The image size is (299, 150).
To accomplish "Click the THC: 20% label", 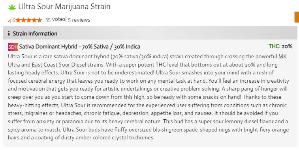I will point(280,46).
